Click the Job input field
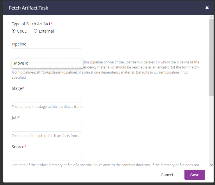Image resolution: width=215 pixels, height=185 pixels. [47, 127]
